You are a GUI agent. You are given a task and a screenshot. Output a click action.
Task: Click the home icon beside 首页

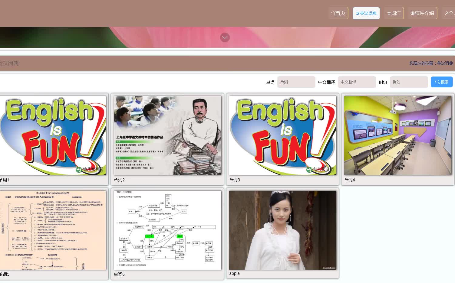[333, 13]
